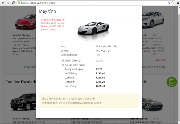Close the Máy tính dialog with X
The image size is (180, 124).
[138, 10]
